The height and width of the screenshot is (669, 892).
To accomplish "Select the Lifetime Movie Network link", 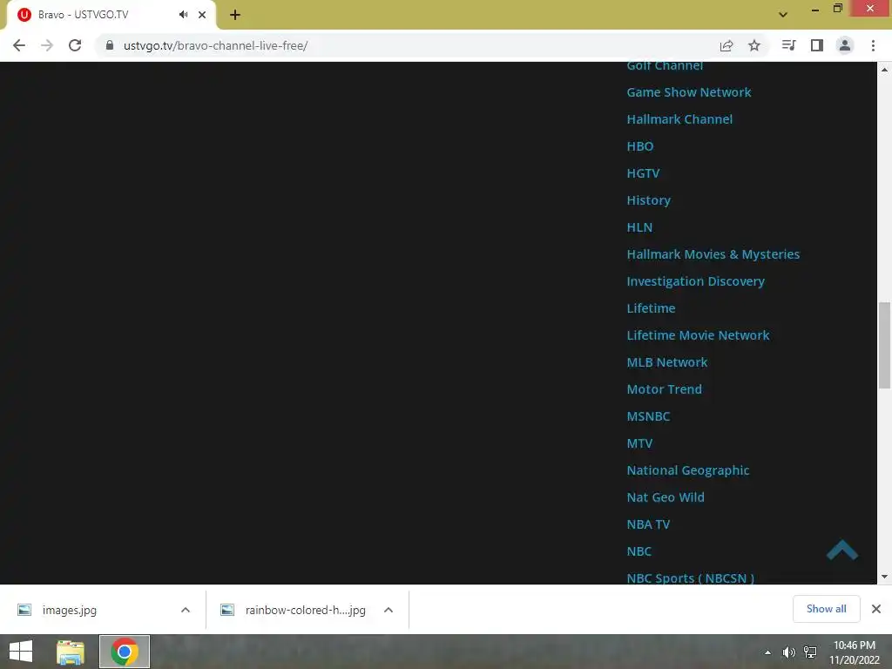I will [698, 335].
